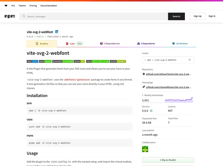Click the Sign In link
Image resolution: width=223 pixels, height=166 pixels.
212,16
